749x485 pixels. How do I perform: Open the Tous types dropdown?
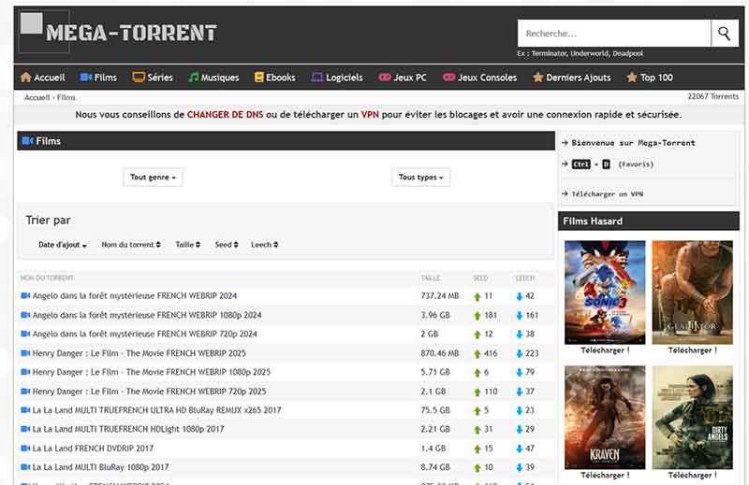click(420, 177)
